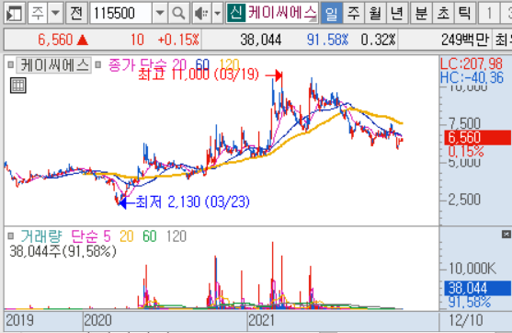Click the 7,500 price axis label
This screenshot has height=333, width=512.
pos(464,123)
